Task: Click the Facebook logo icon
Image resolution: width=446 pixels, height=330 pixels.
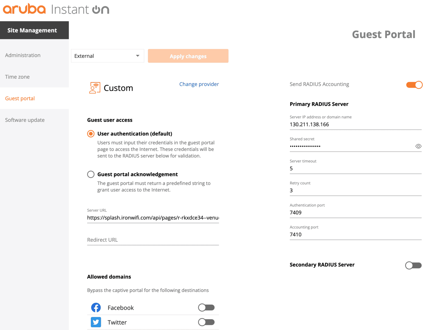Action: point(96,308)
